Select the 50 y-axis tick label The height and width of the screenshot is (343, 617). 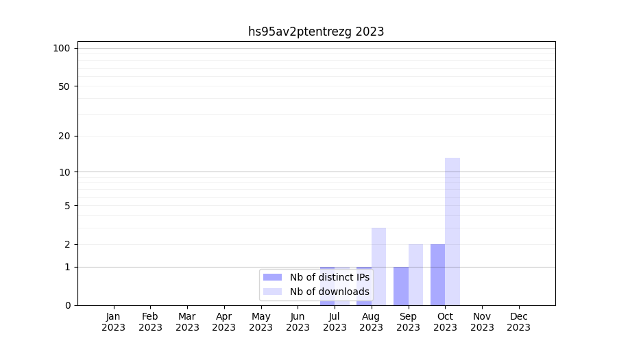pyautogui.click(x=64, y=86)
